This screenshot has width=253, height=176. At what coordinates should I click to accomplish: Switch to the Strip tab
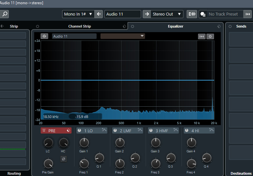coord(14,26)
